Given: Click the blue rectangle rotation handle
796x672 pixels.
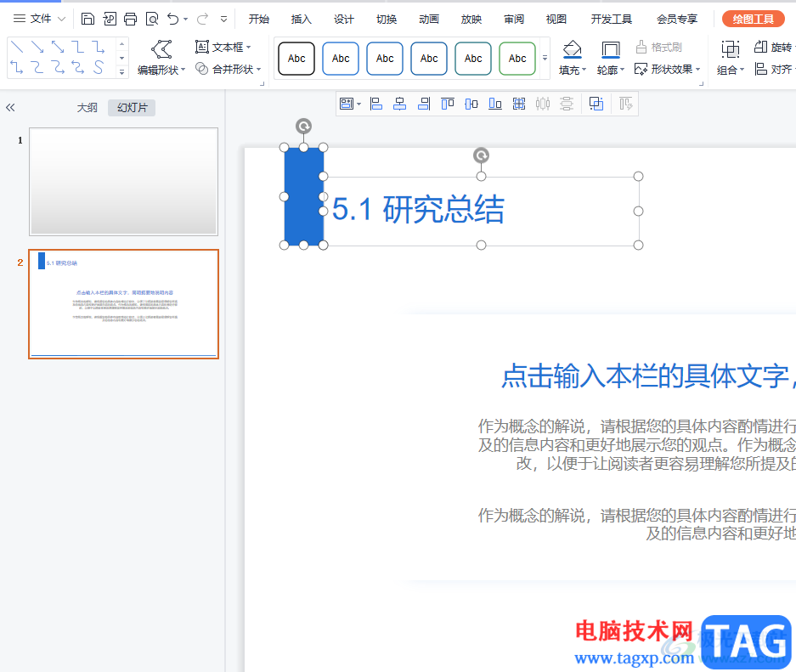Looking at the screenshot, I should click(x=303, y=126).
